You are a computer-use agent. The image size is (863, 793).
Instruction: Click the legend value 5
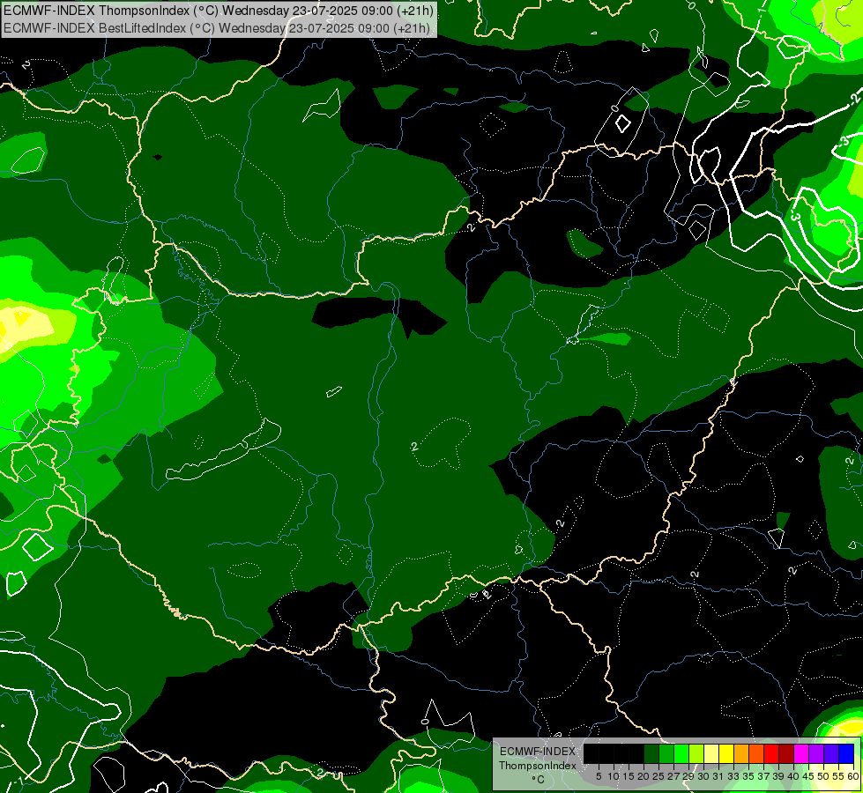pos(599,776)
